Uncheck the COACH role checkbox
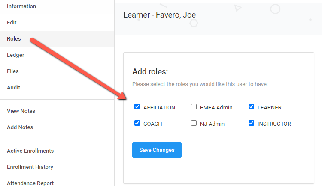This screenshot has width=322, height=186. click(x=137, y=123)
